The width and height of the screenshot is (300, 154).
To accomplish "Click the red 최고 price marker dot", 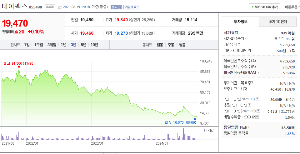I will [19, 67].
